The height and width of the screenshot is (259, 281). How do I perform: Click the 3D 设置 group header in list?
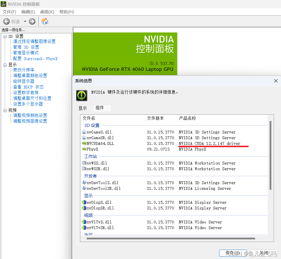point(92,126)
